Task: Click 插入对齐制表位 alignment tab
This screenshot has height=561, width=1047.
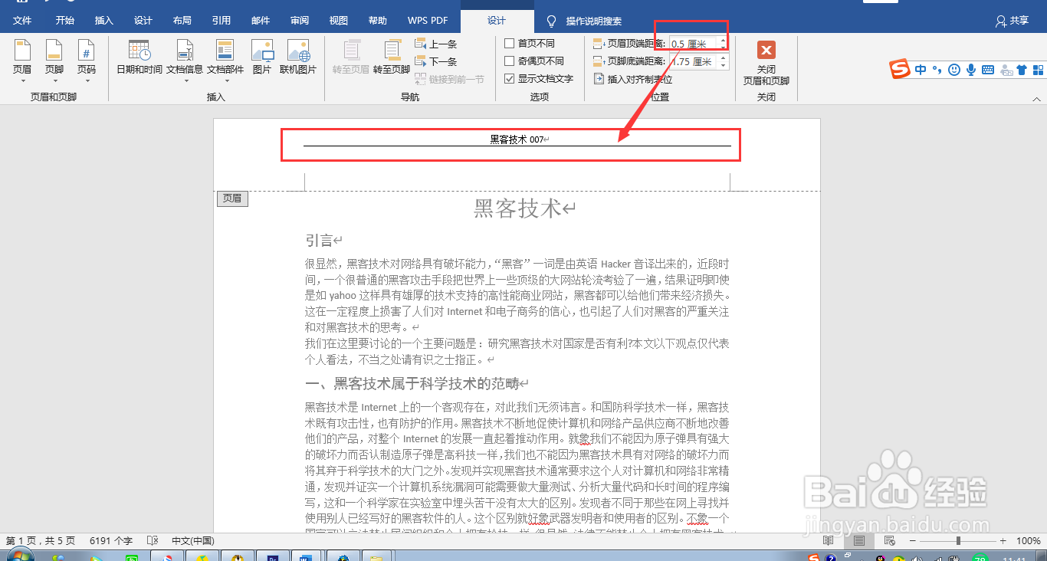Action: pos(633,79)
